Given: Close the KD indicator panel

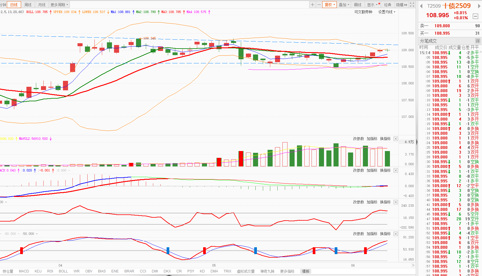Looking at the screenshot, I should [x=396, y=234].
